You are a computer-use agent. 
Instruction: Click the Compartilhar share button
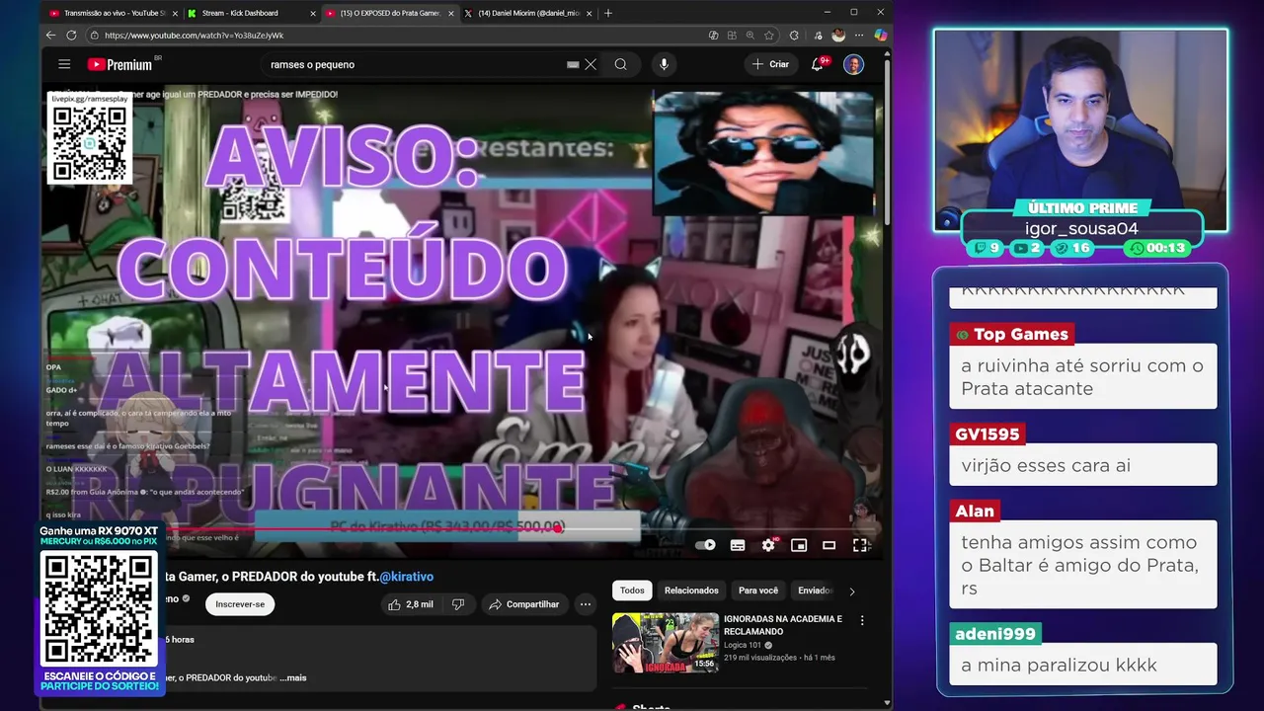tap(523, 604)
